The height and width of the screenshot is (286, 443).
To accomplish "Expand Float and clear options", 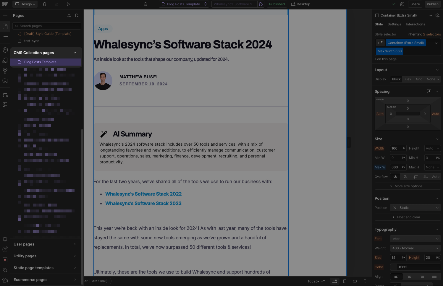I will [x=408, y=217].
